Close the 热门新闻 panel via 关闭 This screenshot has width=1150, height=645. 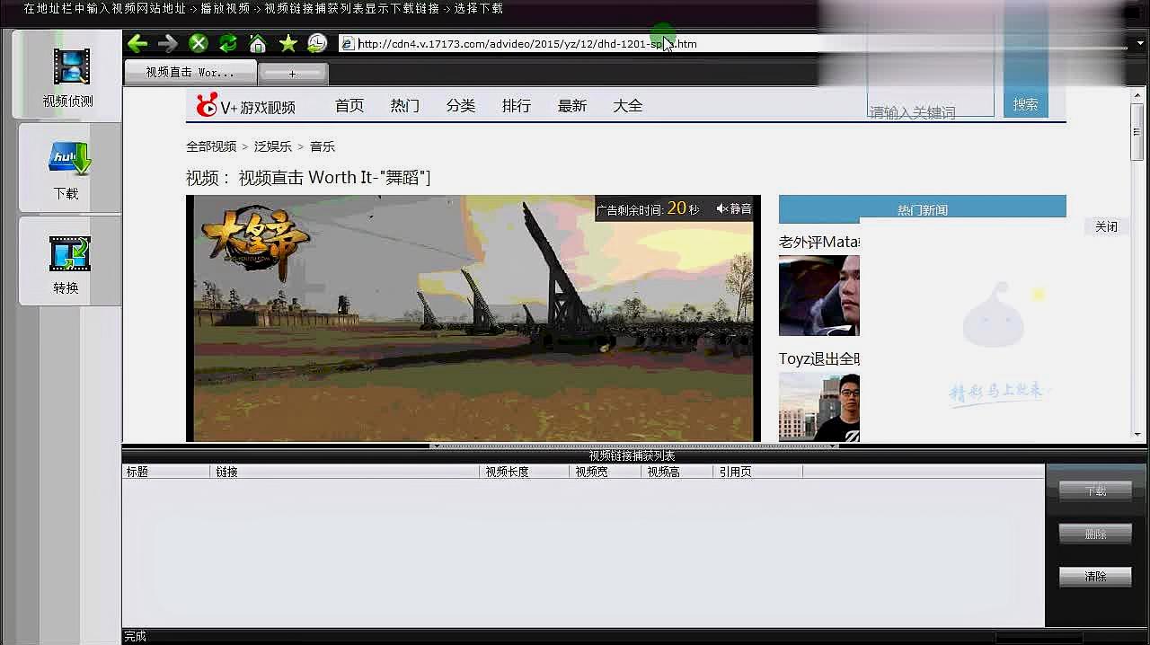click(x=1106, y=226)
